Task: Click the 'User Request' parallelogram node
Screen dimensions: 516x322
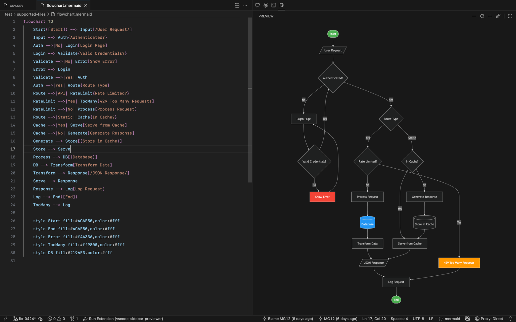Action: click(333, 50)
